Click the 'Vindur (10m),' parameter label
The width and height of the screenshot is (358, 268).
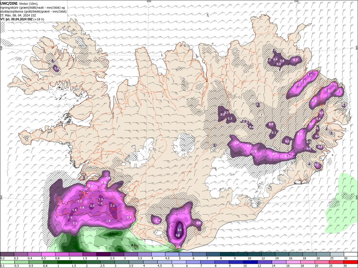click(x=29, y=3)
